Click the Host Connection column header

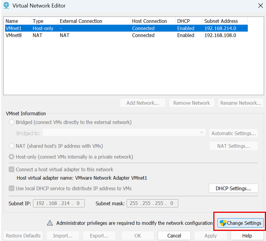(153, 21)
